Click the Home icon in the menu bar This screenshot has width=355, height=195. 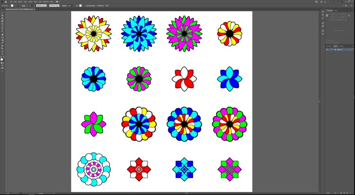click(6, 2)
